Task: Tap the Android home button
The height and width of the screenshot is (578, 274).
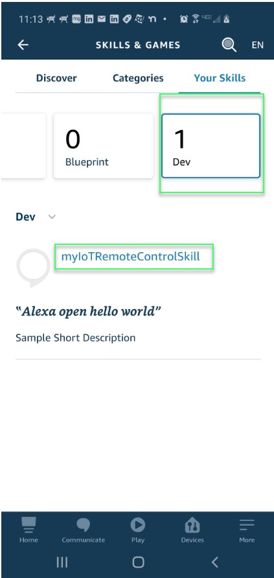Action: tap(138, 562)
